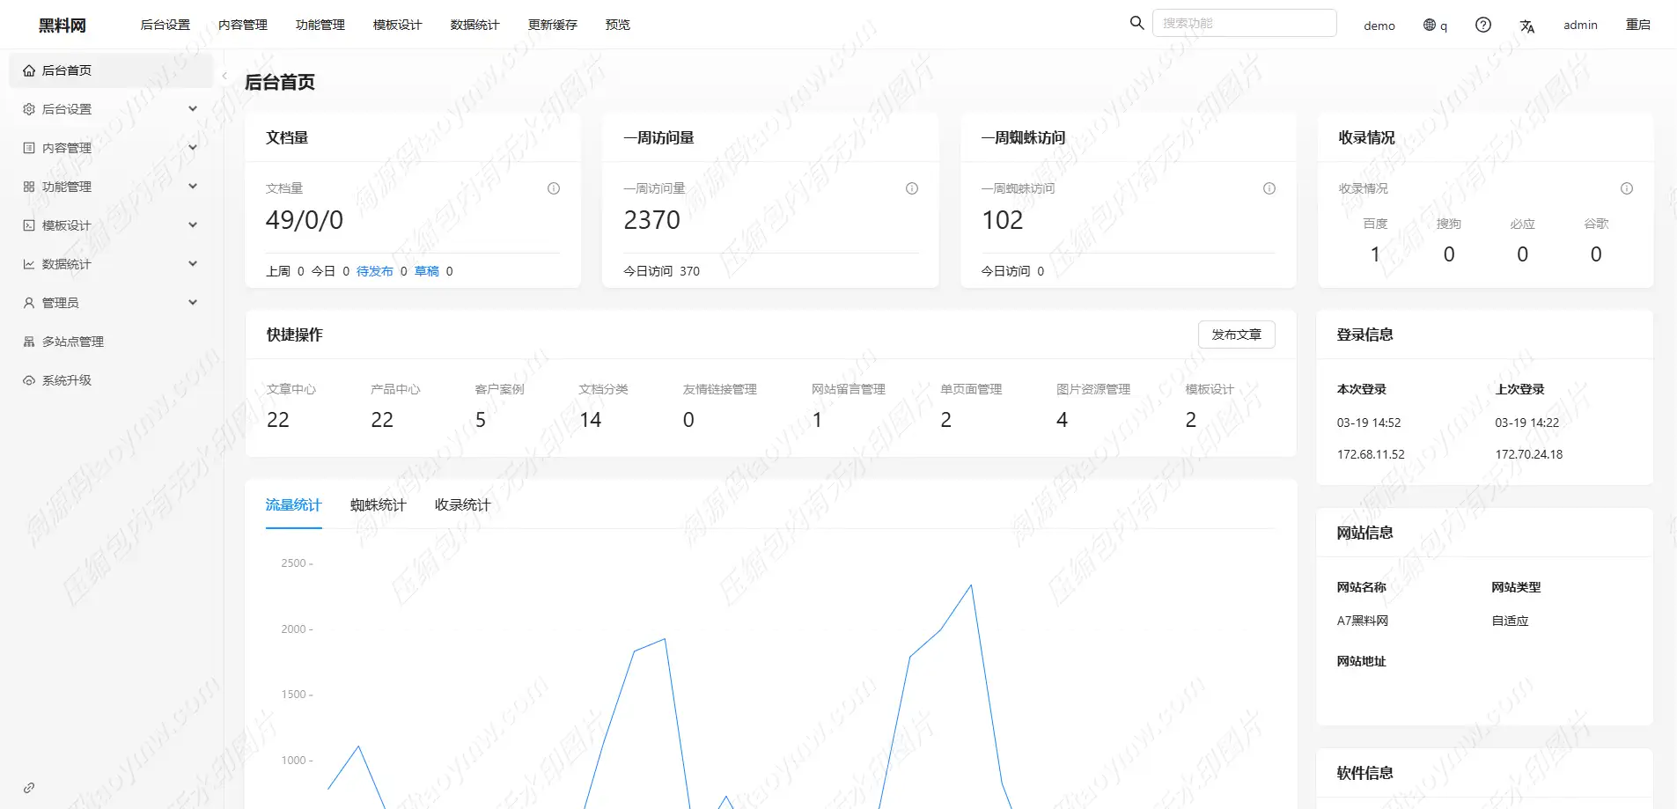
Task: Open the admin account menu
Action: [1580, 25]
